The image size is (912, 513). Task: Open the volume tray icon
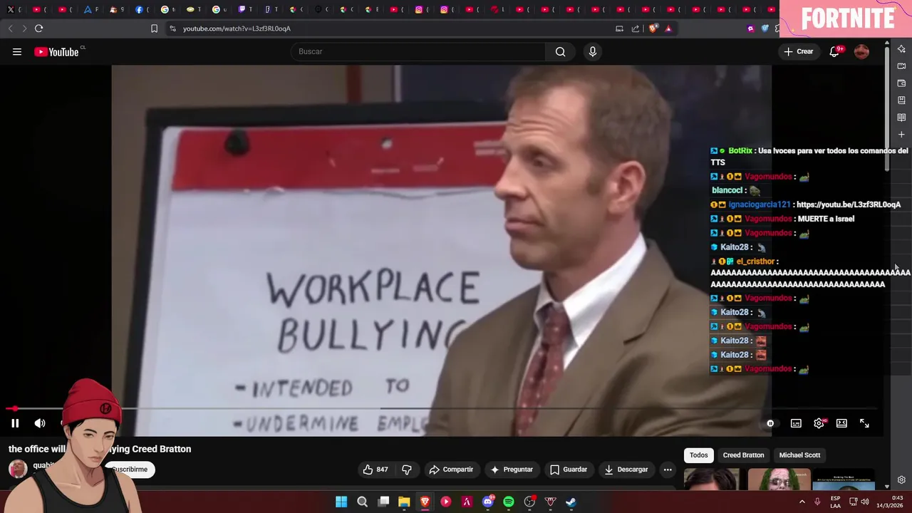pos(865,502)
